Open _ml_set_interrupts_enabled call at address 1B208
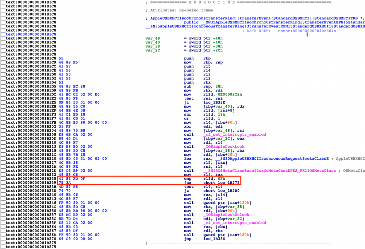 click(x=235, y=135)
